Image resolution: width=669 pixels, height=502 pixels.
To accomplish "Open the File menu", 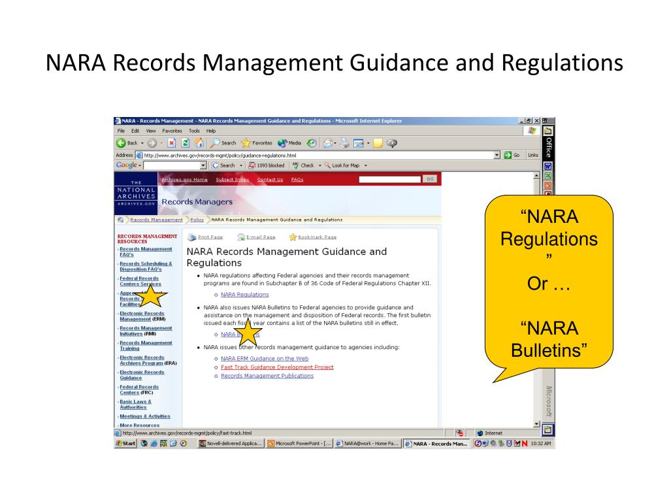I will (121, 131).
